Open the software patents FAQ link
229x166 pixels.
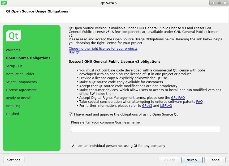point(199,101)
